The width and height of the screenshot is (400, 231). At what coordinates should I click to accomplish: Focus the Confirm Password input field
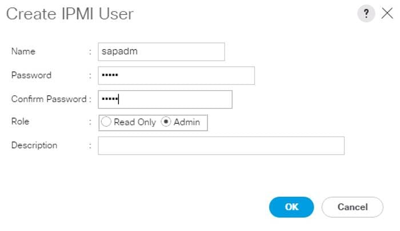165,99
